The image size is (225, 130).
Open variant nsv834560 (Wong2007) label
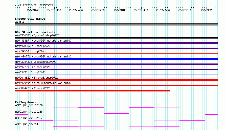coord(30,51)
